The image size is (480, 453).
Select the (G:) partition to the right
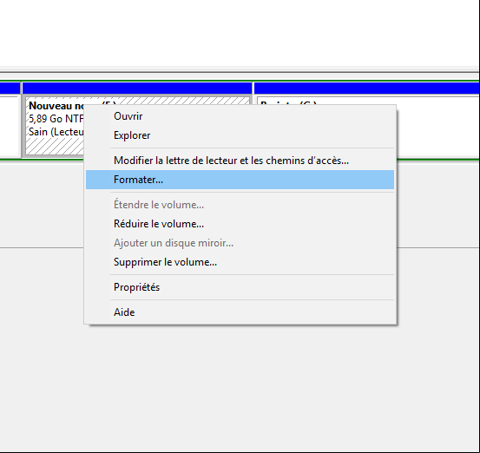(437, 126)
